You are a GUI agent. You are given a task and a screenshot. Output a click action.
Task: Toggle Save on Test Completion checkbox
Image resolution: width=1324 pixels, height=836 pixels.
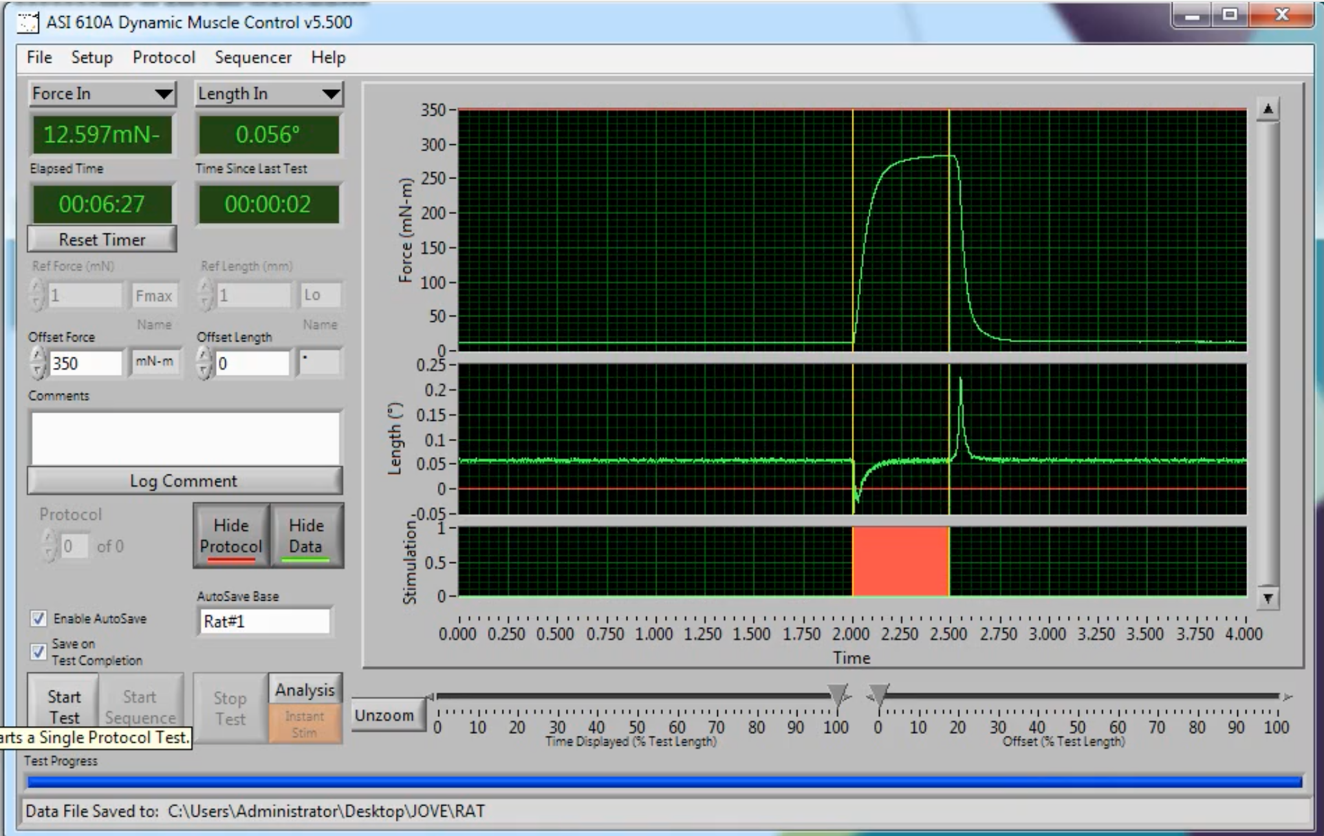point(39,651)
